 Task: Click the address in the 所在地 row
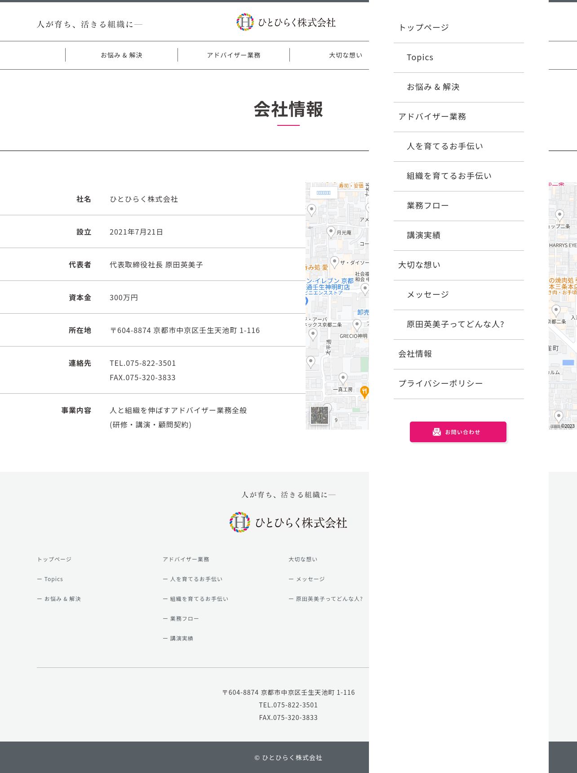click(x=185, y=330)
